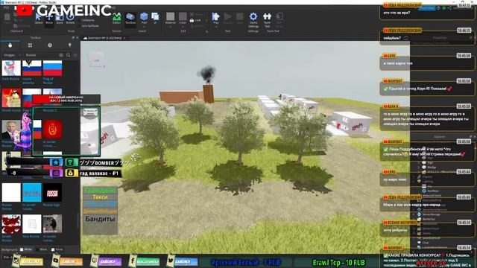This screenshot has height=268, width=477.
Task: Click the Toolbox search field with Russia
Action: click(41, 55)
